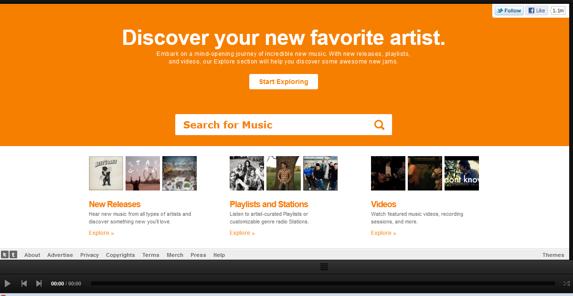The image size is (573, 296).
Task: Click the Explore link under New Releases
Action: (101, 233)
